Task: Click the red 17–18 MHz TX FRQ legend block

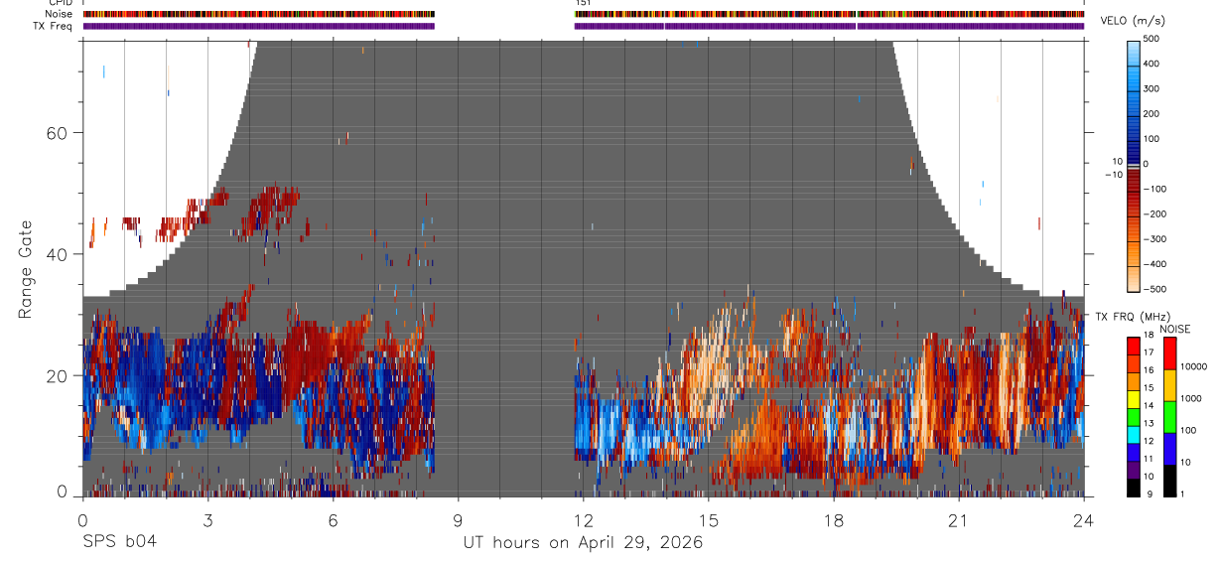Action: 1134,346
